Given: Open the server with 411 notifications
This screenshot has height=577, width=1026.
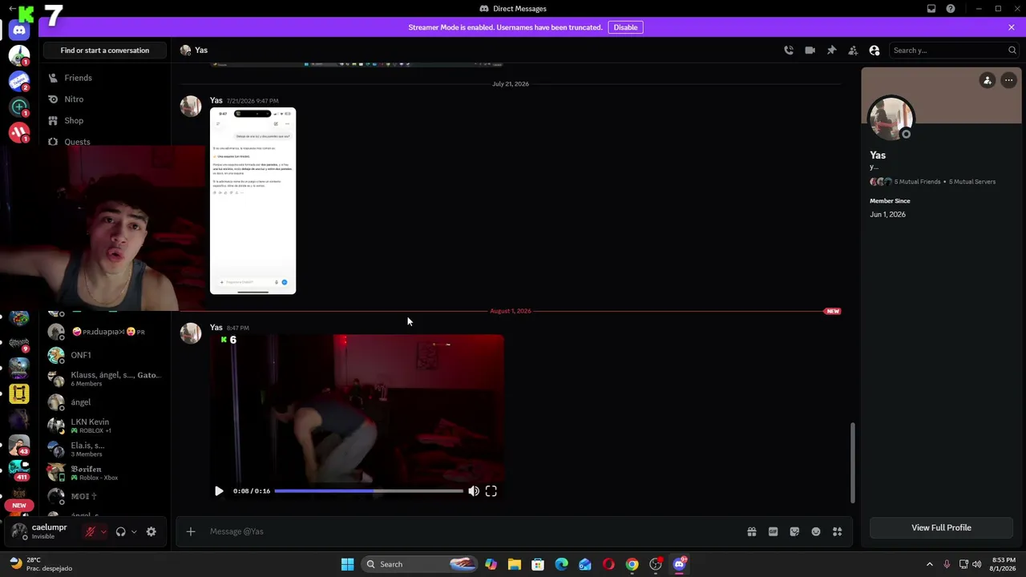Looking at the screenshot, I should click(19, 470).
